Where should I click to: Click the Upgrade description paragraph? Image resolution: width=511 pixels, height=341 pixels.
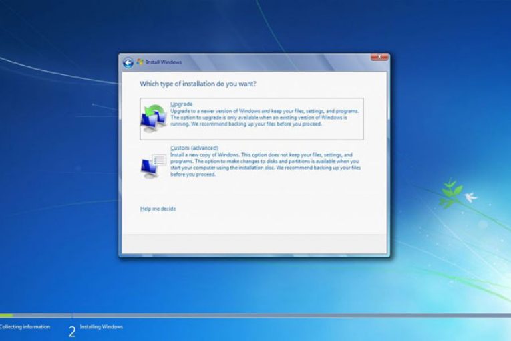[265, 118]
